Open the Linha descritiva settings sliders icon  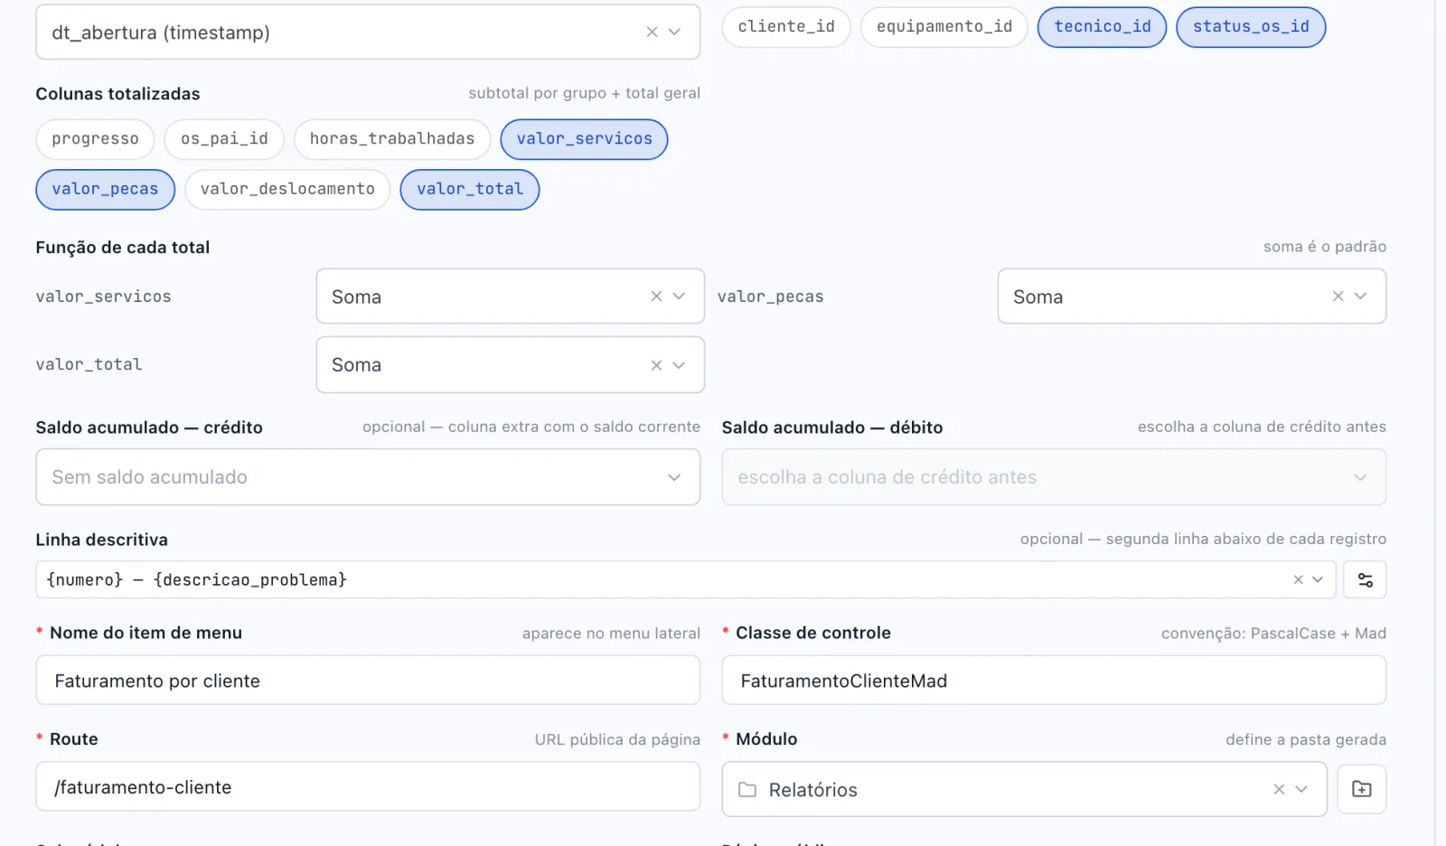1365,580
